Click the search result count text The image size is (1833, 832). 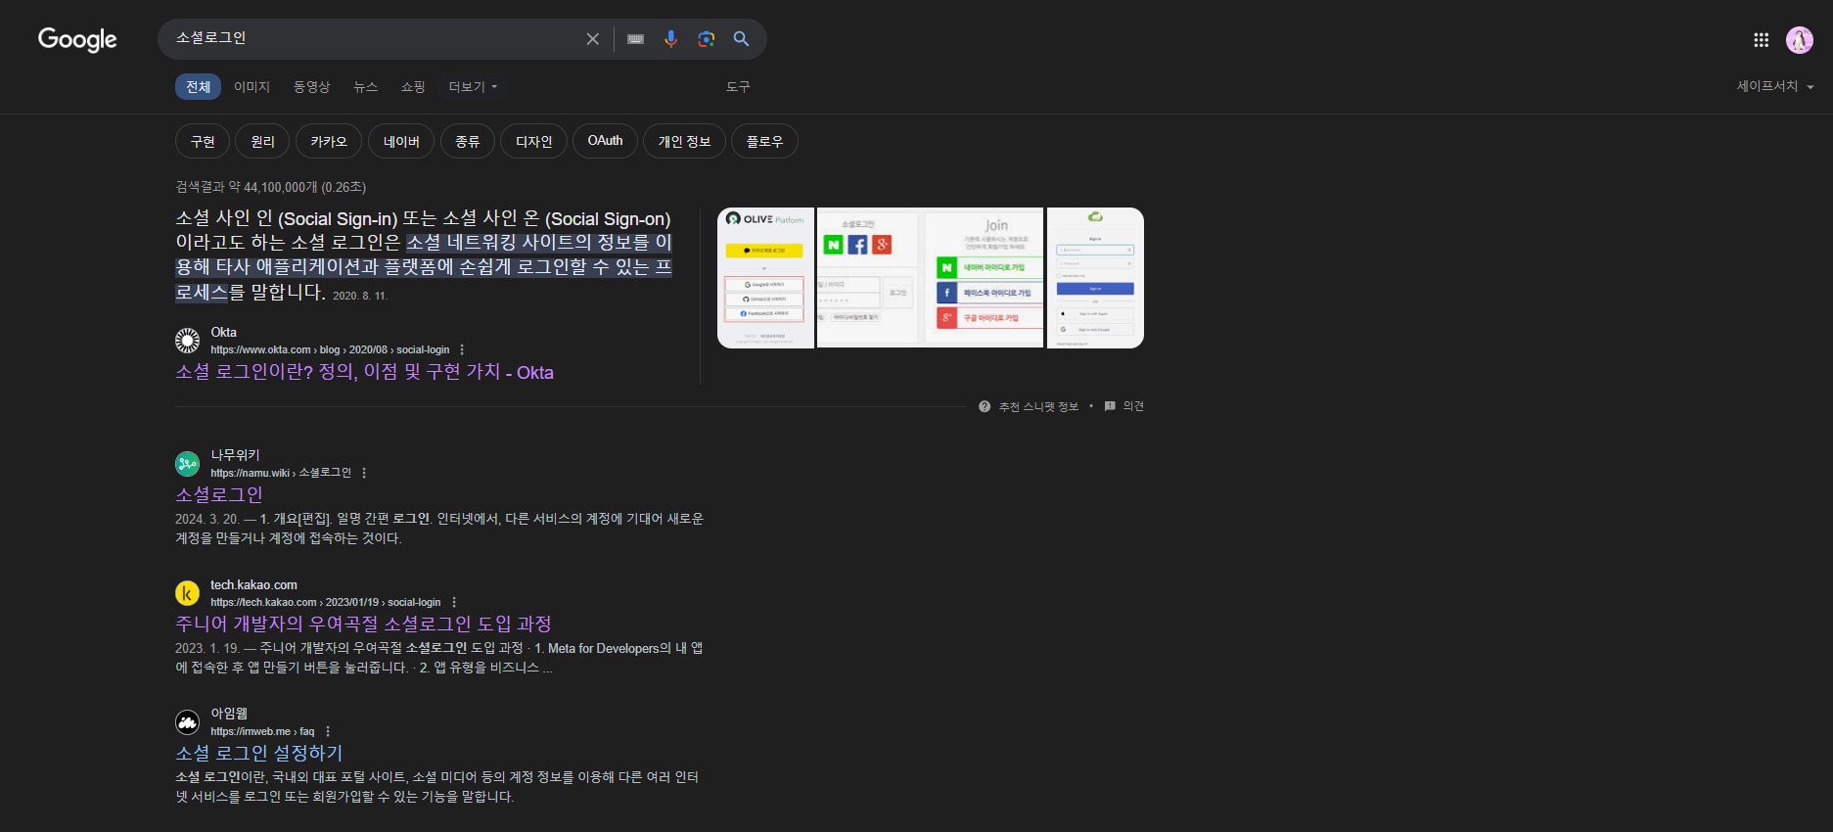point(270,187)
